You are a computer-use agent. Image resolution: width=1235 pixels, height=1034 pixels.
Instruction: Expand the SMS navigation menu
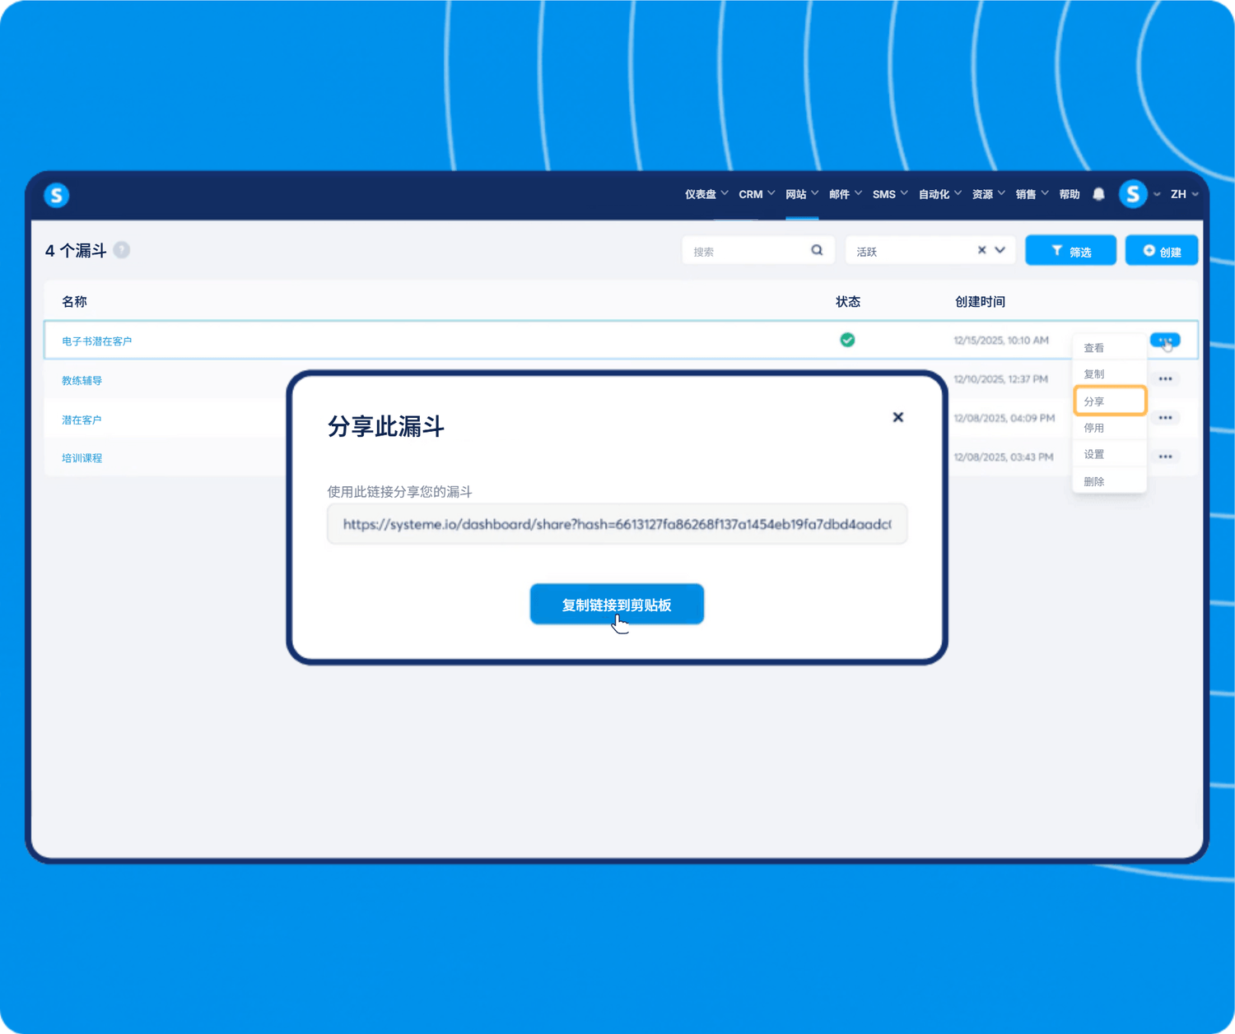[x=890, y=194]
